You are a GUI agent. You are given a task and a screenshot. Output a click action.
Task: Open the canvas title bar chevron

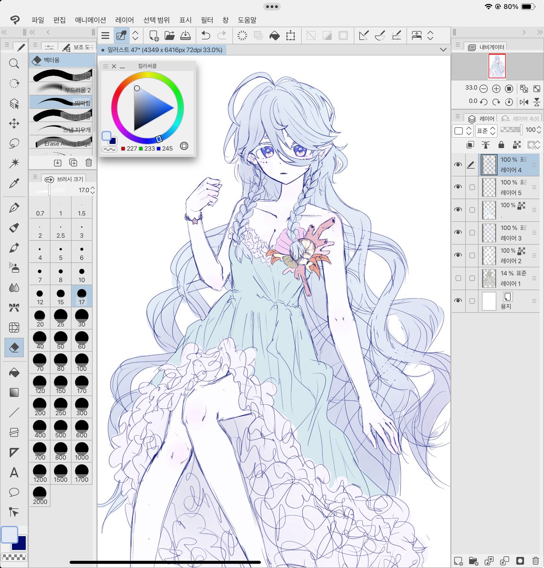coord(443,49)
